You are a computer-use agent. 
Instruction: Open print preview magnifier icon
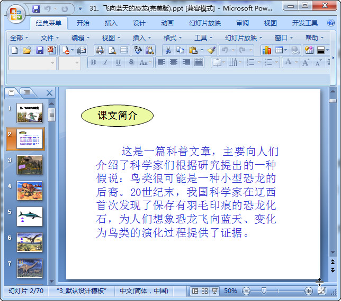pyautogui.click(x=112, y=50)
